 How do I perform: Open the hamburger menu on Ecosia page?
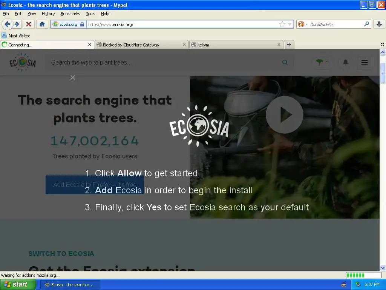pyautogui.click(x=365, y=62)
